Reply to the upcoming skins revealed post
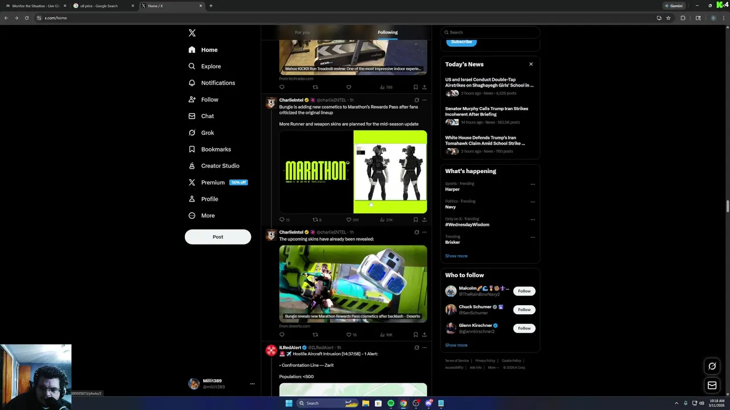The height and width of the screenshot is (410, 730). (x=282, y=335)
